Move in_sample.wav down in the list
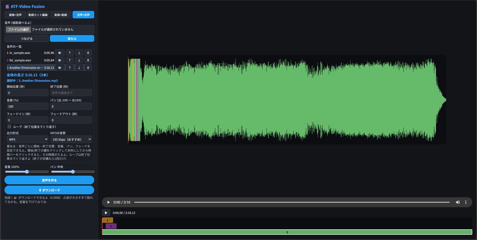The width and height of the screenshot is (477, 240). (79, 52)
